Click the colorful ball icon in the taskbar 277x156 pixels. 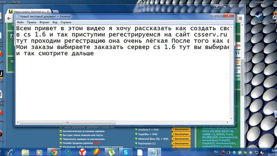(x=97, y=152)
